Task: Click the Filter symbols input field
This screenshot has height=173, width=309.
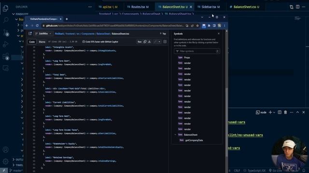Action: coord(197,51)
